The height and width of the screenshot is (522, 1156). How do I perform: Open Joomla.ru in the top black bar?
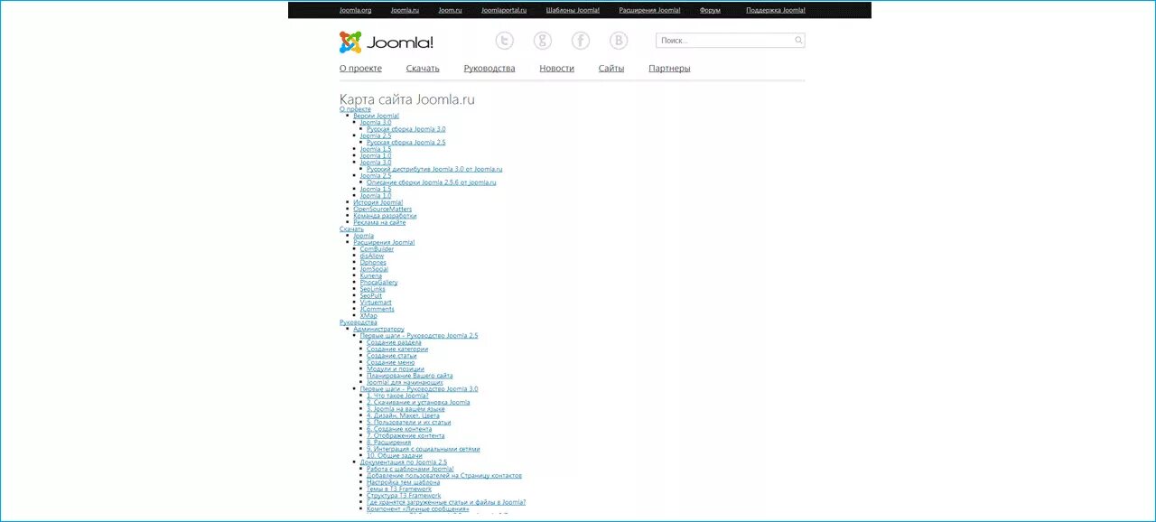[x=405, y=10]
